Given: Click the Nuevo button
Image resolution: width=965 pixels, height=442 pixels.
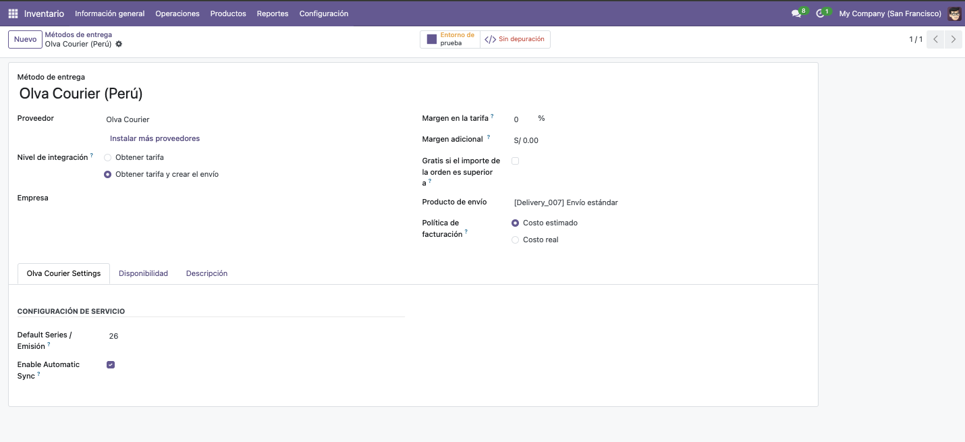Looking at the screenshot, I should tap(25, 39).
